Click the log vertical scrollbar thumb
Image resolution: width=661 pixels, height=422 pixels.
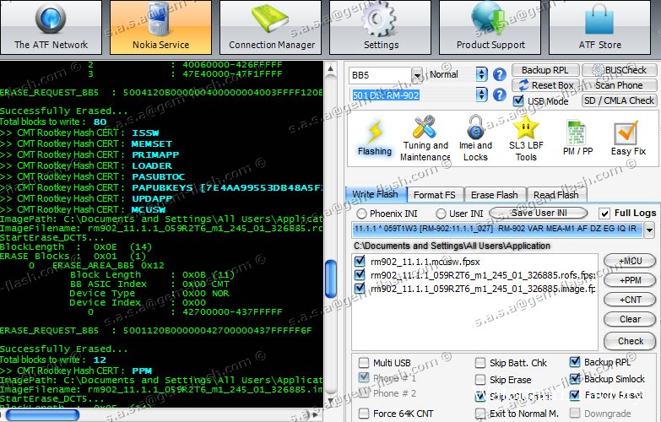(331, 279)
